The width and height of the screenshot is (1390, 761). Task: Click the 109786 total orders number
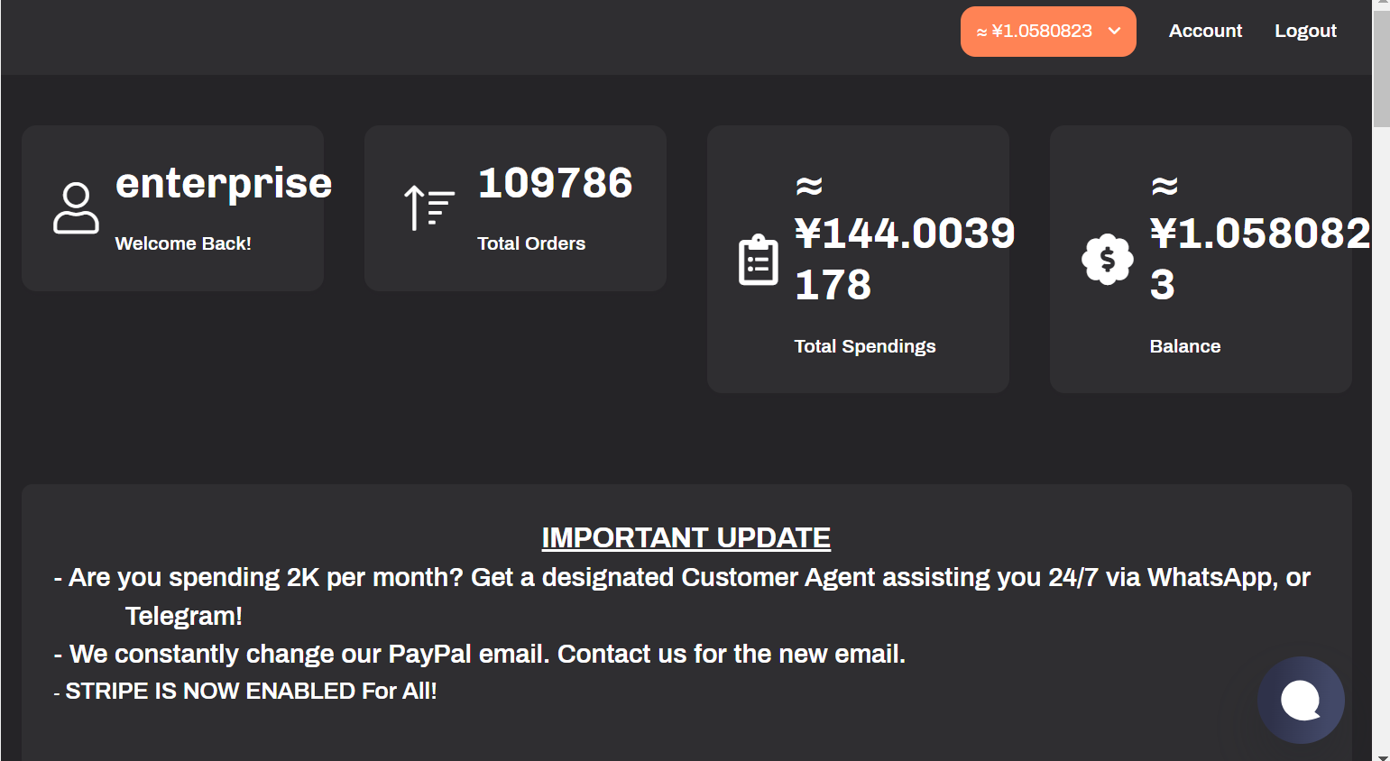click(x=555, y=183)
